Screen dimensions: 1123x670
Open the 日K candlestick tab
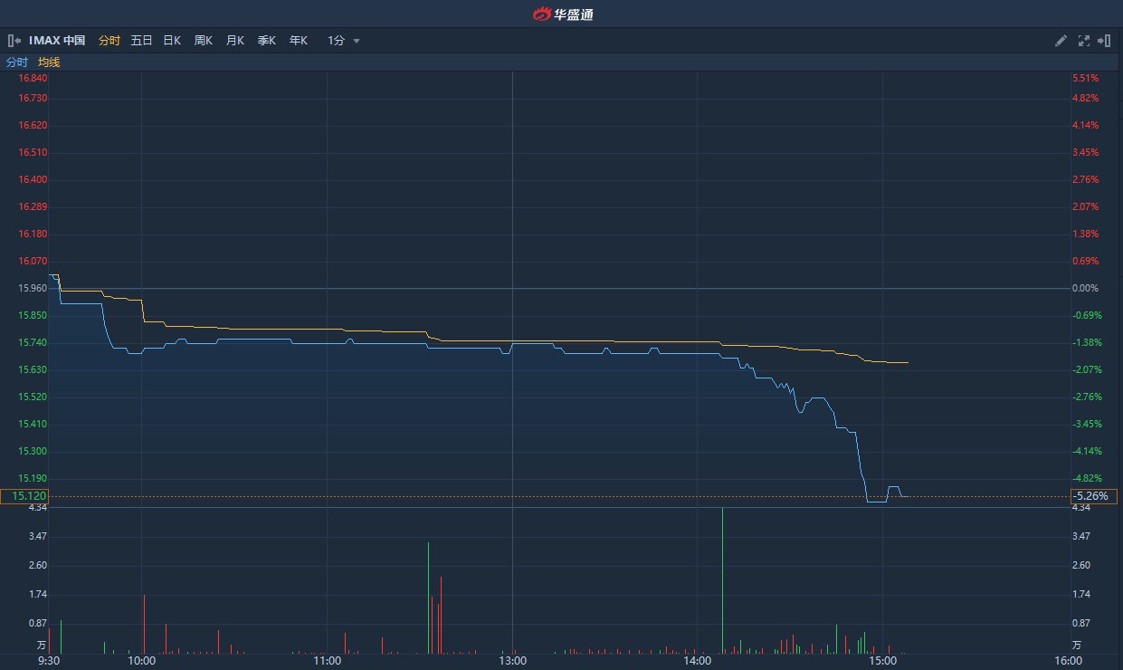coord(172,41)
